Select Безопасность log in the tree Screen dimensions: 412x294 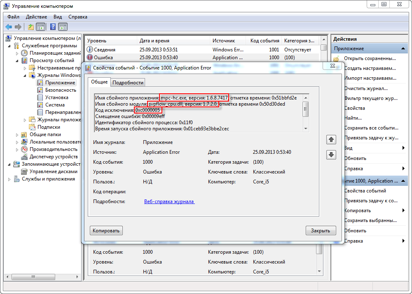coord(61,90)
